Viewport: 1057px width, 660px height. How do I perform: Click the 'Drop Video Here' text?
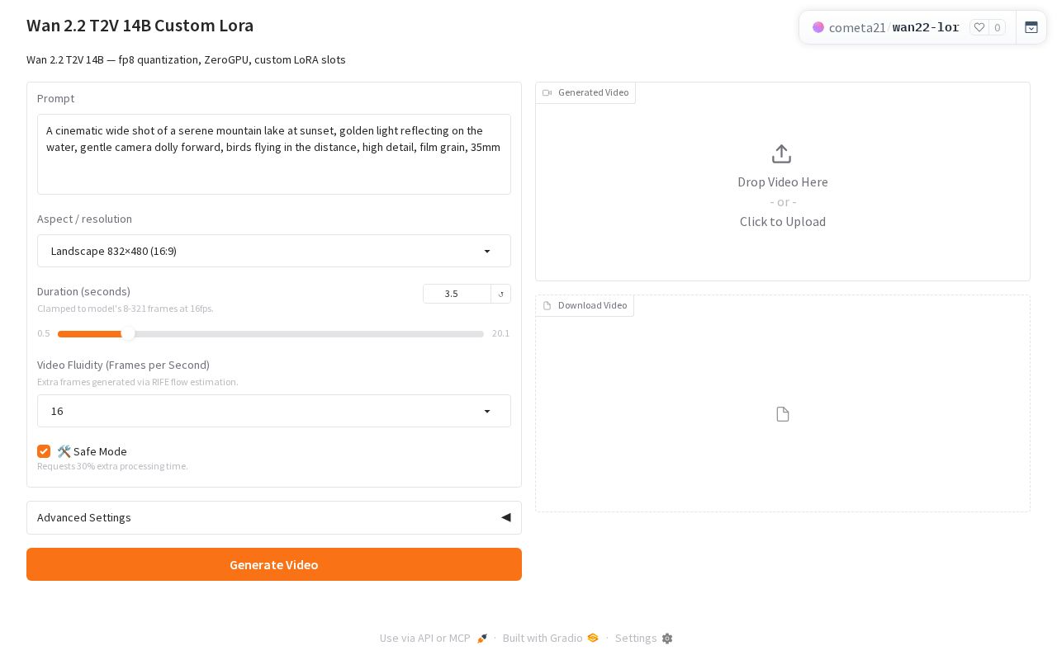pos(783,181)
